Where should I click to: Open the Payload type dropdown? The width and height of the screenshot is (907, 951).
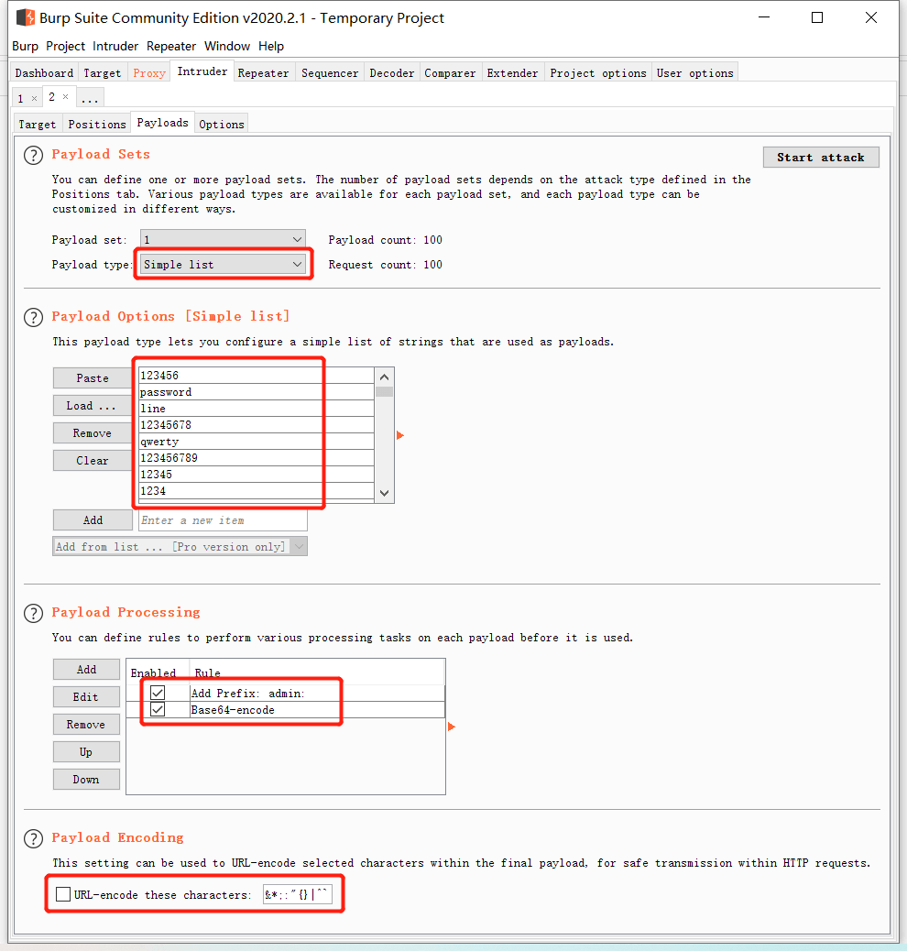(223, 265)
